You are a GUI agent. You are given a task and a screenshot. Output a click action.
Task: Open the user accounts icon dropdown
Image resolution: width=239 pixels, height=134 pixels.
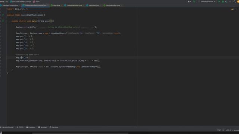pos(189,1)
